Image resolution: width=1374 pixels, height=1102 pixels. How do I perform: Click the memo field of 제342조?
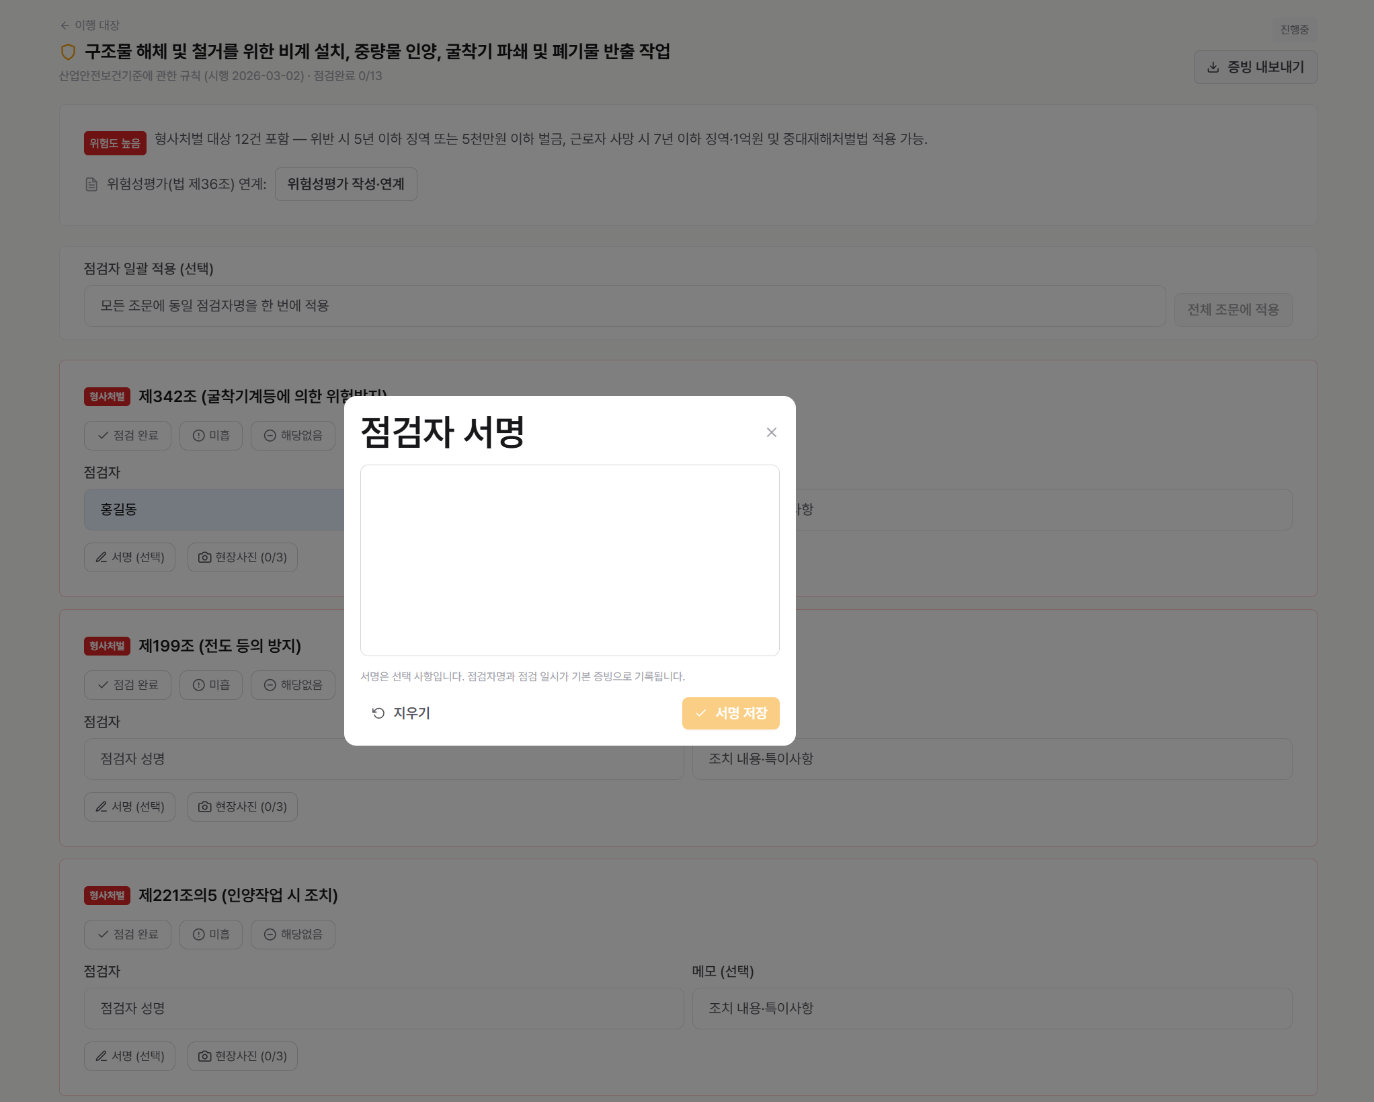pyautogui.click(x=1044, y=510)
